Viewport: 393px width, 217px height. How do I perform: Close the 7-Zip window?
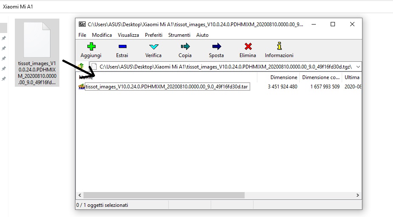[x=352, y=24]
